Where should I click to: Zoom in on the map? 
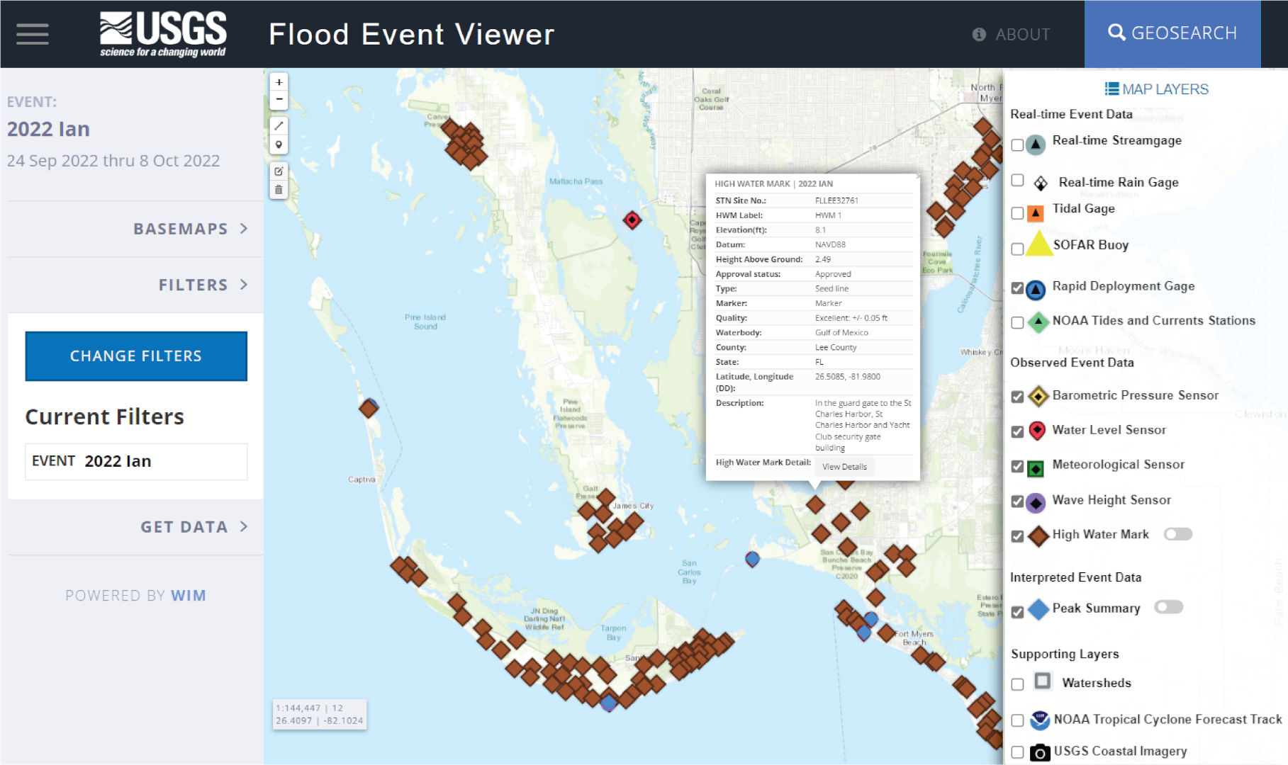point(279,82)
